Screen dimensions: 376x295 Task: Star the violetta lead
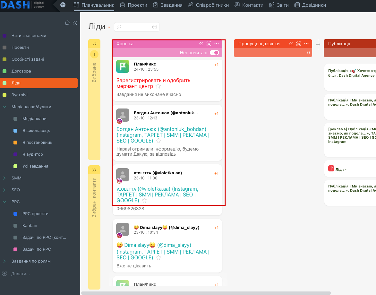[144, 201]
